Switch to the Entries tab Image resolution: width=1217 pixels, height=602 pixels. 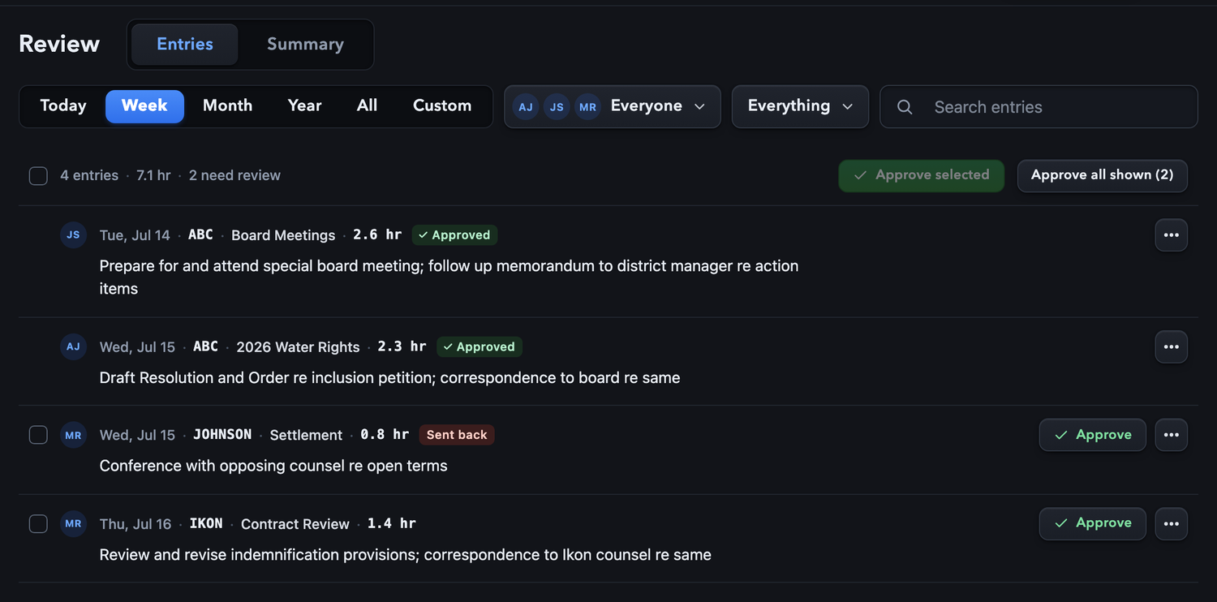tap(185, 45)
